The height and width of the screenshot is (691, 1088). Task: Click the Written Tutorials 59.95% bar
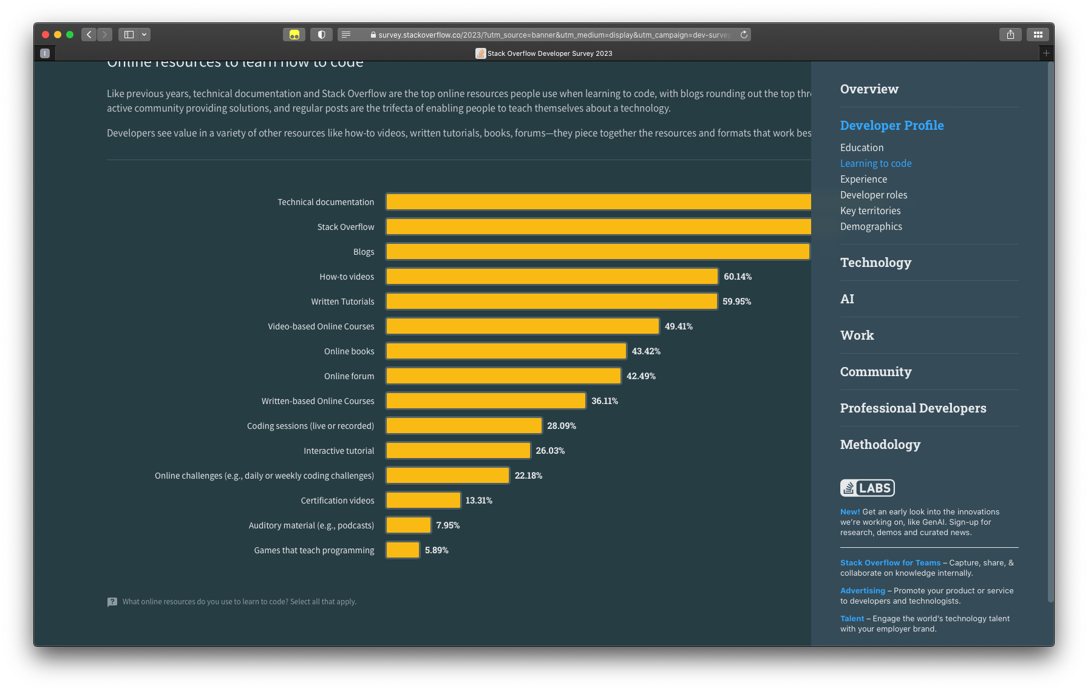pos(551,302)
